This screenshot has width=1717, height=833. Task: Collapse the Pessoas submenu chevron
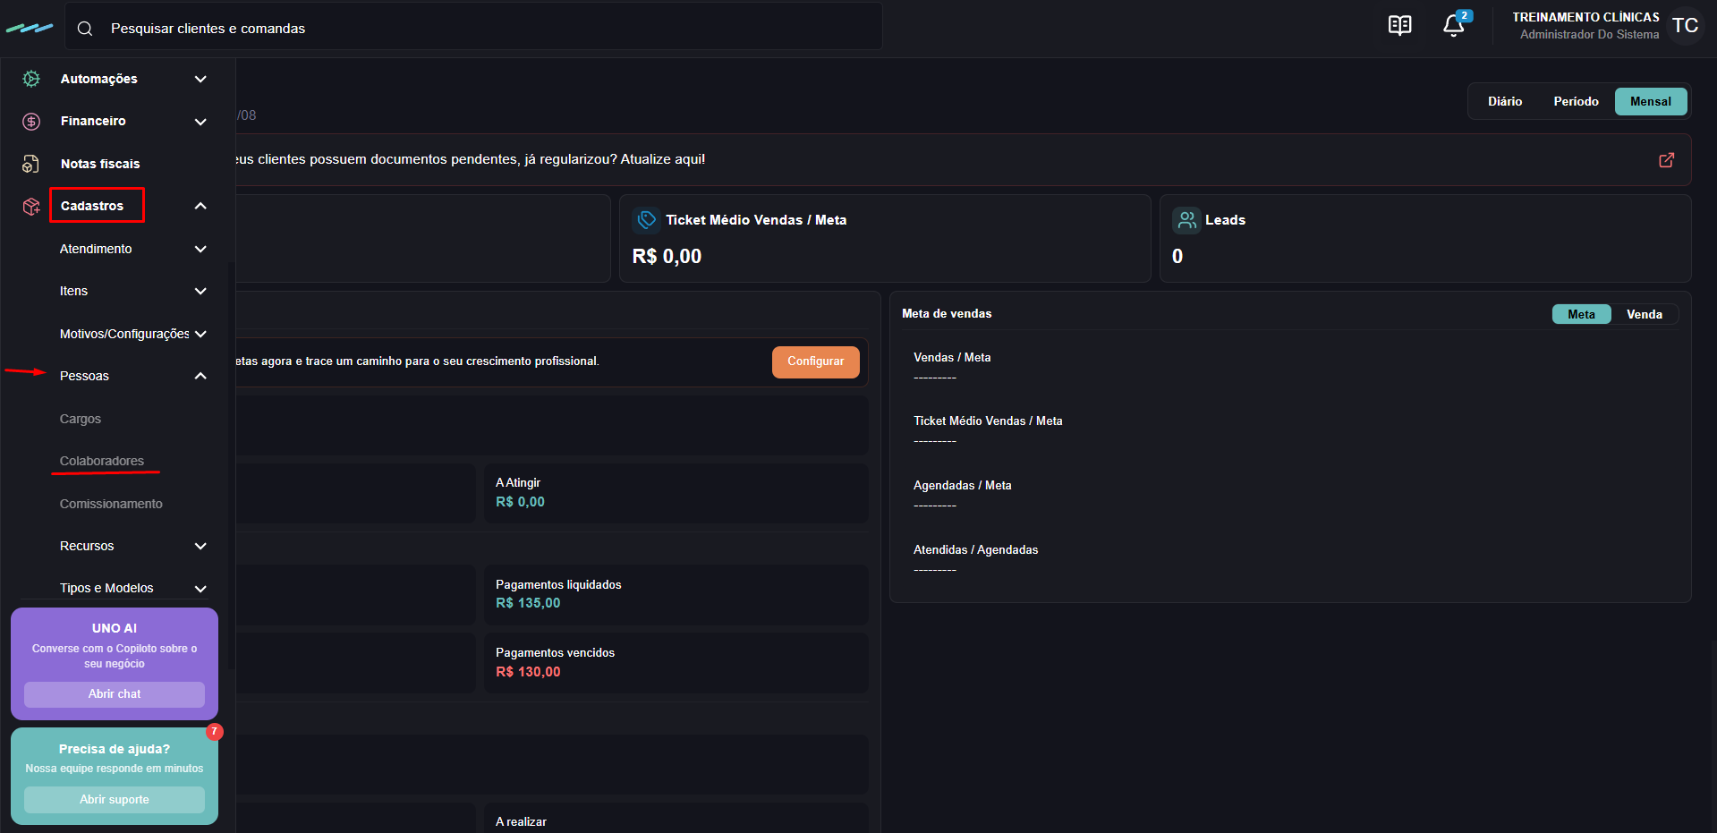(200, 376)
